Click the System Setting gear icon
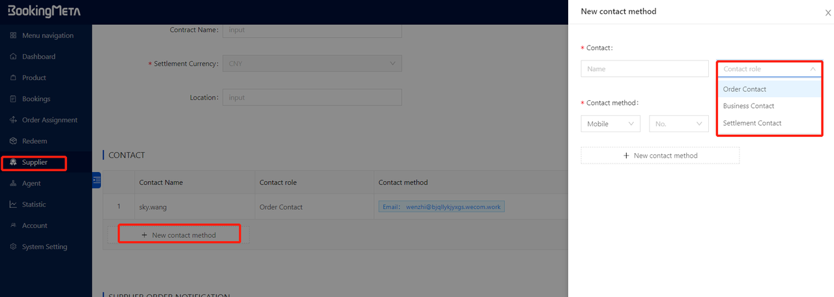Image resolution: width=834 pixels, height=297 pixels. point(13,247)
